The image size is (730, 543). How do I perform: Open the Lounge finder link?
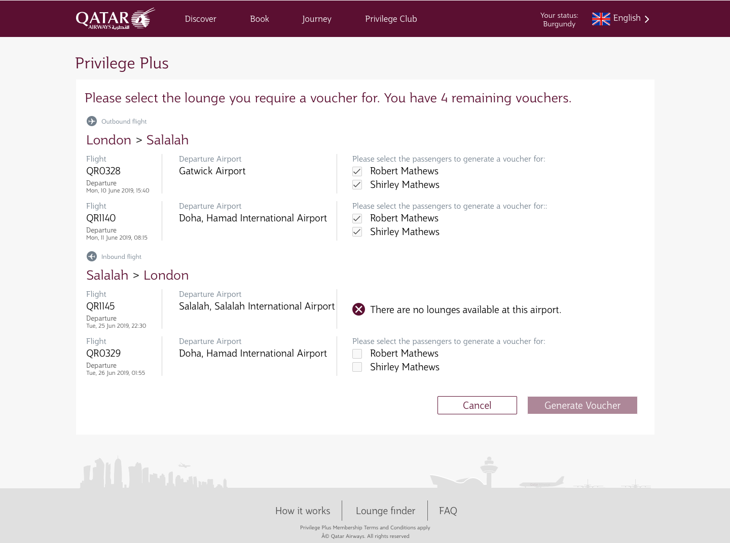(x=385, y=511)
